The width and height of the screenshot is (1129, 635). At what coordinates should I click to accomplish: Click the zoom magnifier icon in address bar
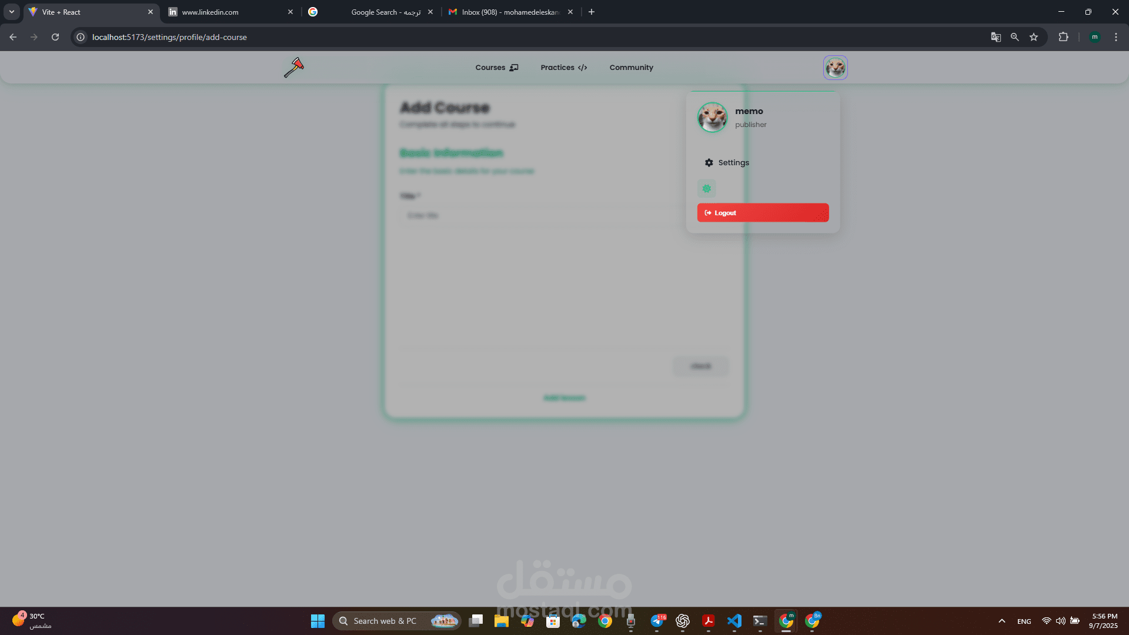(1014, 37)
